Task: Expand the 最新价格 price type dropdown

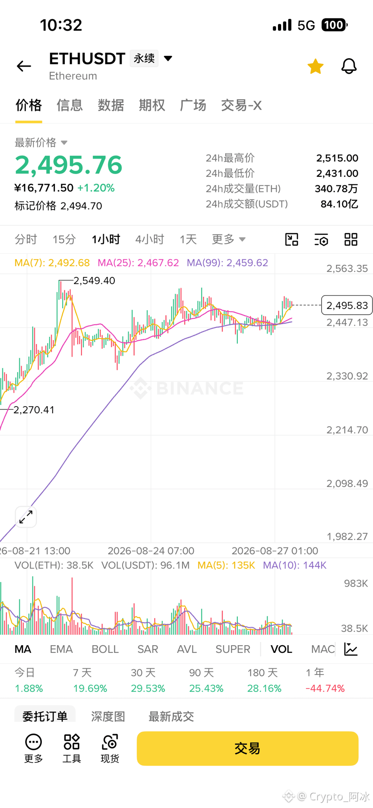Action: pos(41,142)
